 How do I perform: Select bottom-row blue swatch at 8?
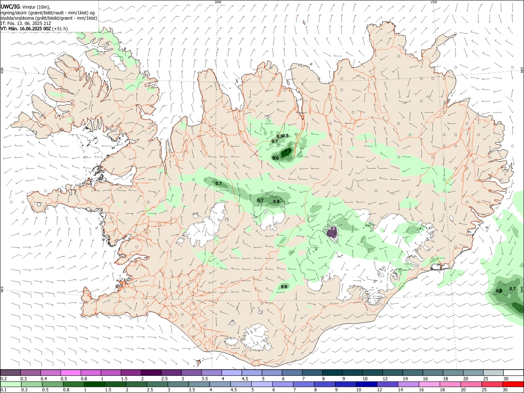click(324, 384)
